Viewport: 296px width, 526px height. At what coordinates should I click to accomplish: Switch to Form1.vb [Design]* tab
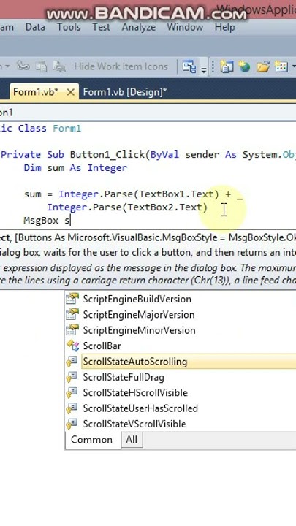[125, 92]
